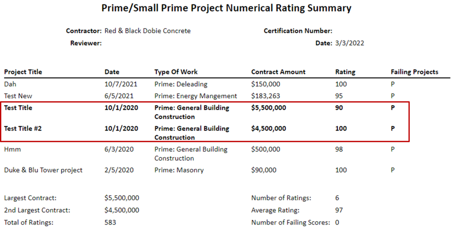This screenshot has width=465, height=245.
Task: Select the Test New project row title
Action: point(18,96)
